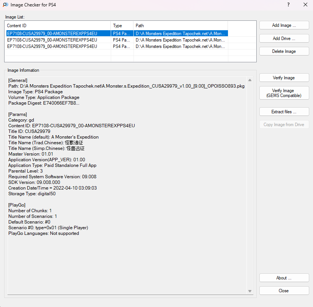Click the Title Name (Simp.Chinese) line
The image size is (313, 307).
[x=46, y=148]
